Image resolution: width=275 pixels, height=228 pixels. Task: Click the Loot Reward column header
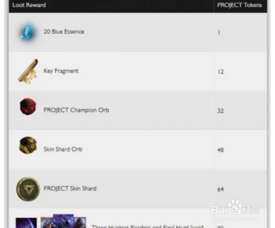[x=29, y=5]
